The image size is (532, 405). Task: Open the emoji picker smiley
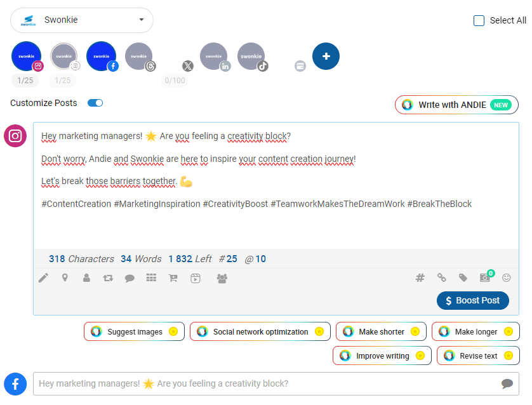click(x=507, y=278)
